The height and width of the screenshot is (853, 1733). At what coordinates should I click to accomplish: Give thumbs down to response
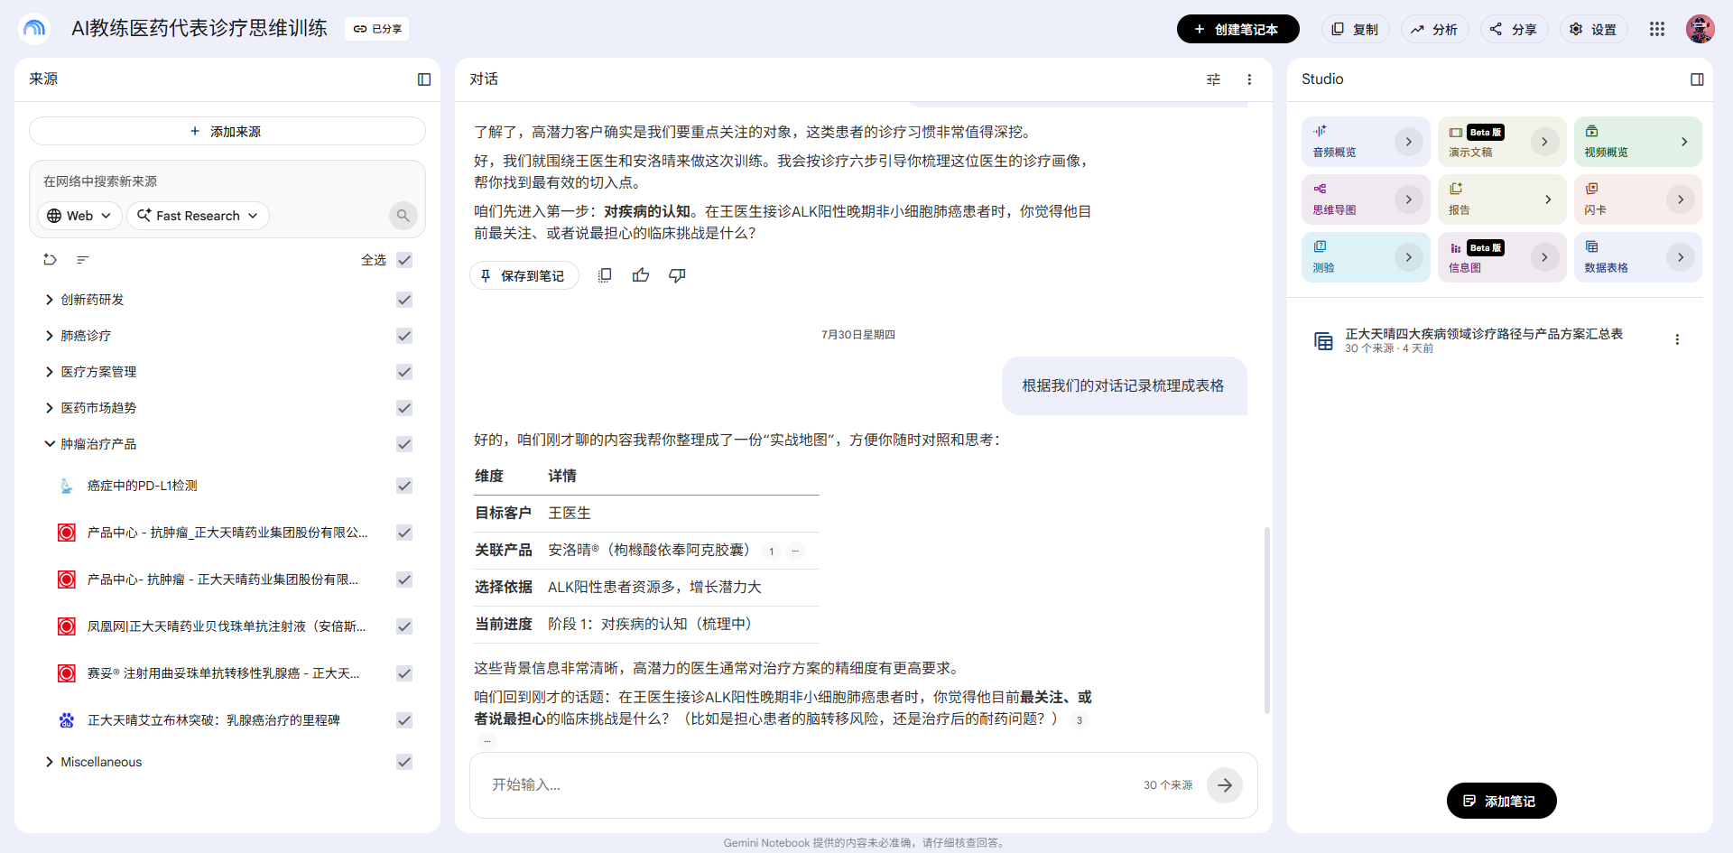point(677,275)
